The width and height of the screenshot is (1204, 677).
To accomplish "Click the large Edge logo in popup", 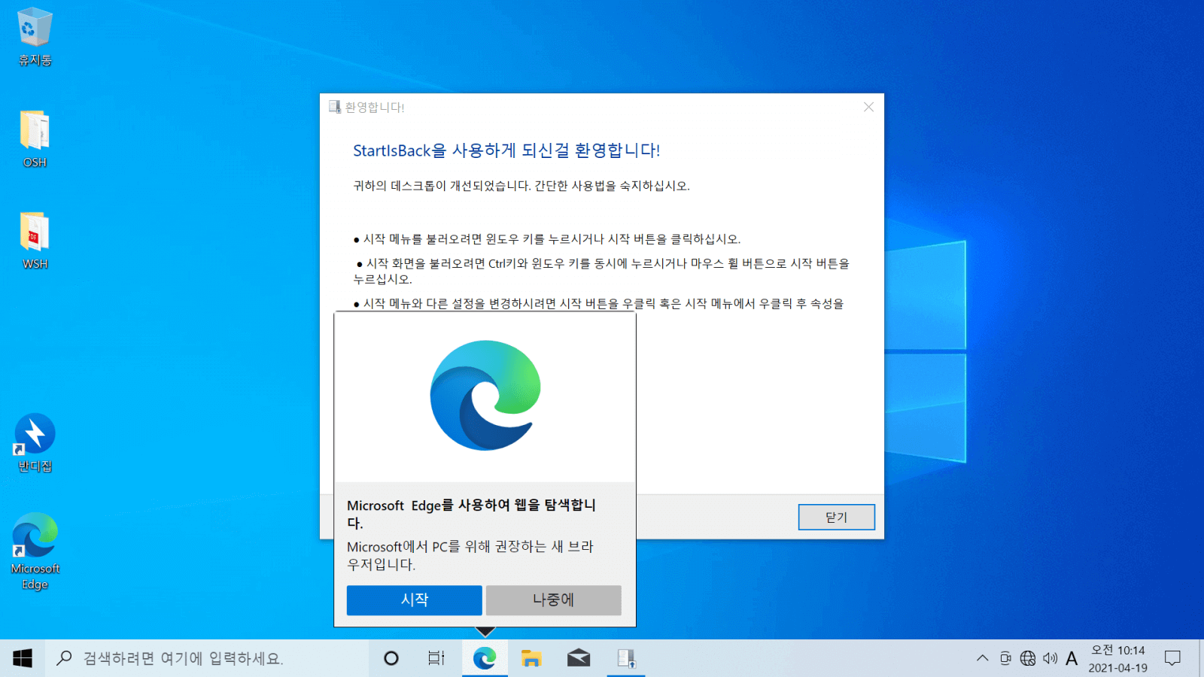I will [x=485, y=396].
